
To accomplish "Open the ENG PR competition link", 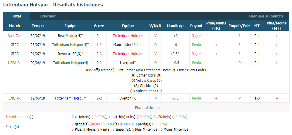I will click(15, 98).
